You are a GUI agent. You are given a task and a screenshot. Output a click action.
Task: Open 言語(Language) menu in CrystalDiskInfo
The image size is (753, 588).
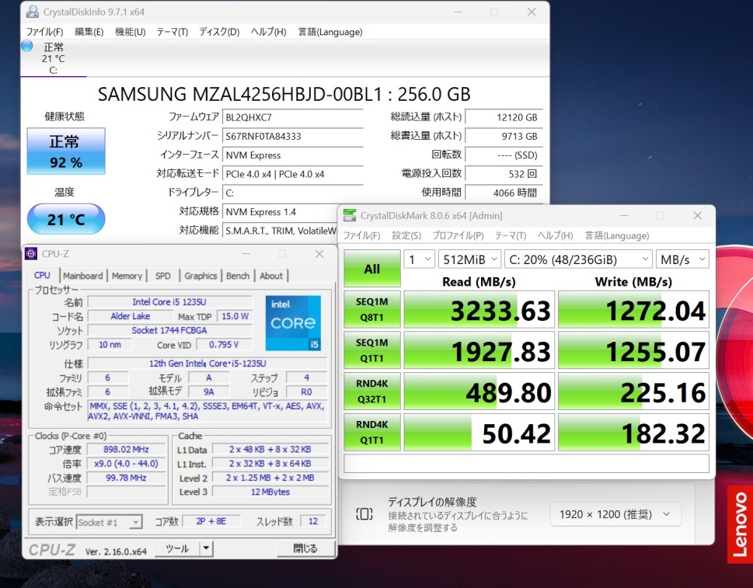(x=330, y=32)
